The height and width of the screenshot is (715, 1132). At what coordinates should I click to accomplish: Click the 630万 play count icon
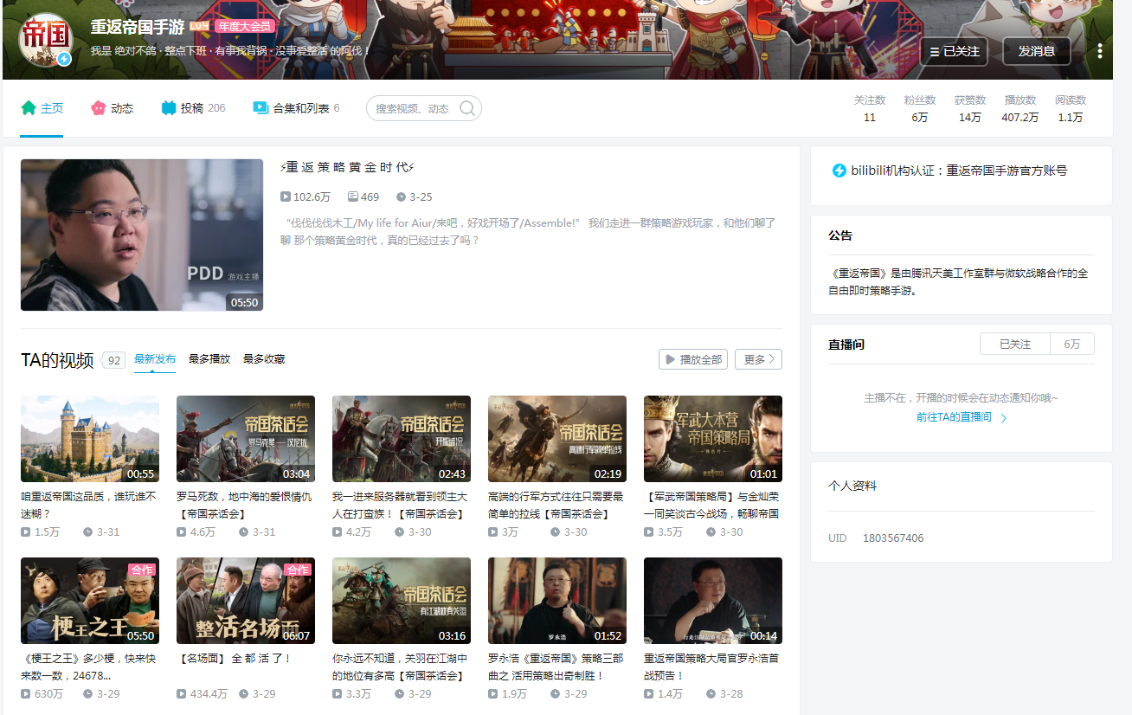pos(26,694)
